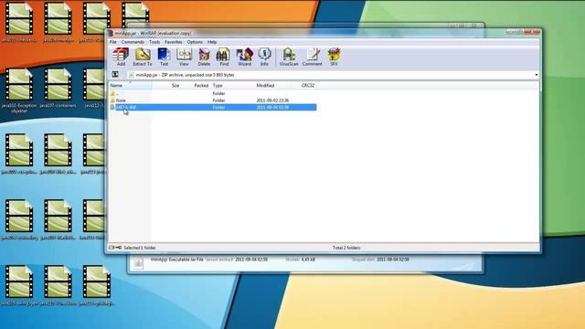
Task: Sort by the Name column header
Action: pos(130,86)
